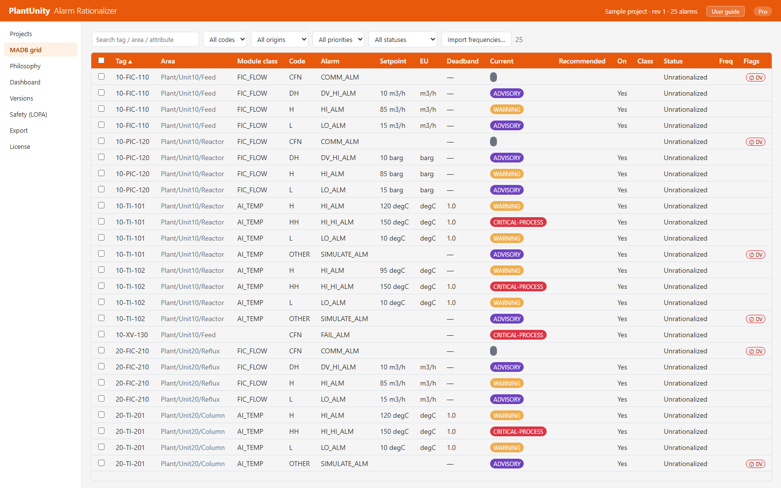Open Safety (LOPA) in sidebar

(41, 115)
